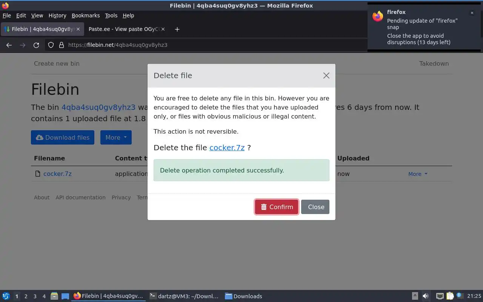Expand the More dropdown in the cocker.7z row
Viewport: 483px width, 302px height.
pos(418,174)
